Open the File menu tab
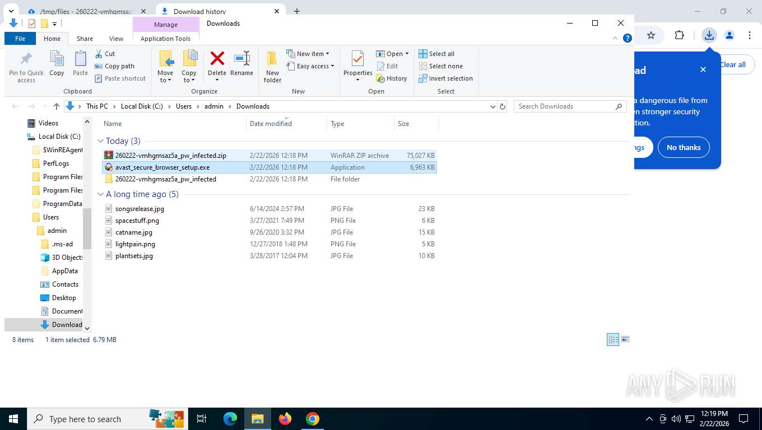The width and height of the screenshot is (762, 430). pos(20,39)
